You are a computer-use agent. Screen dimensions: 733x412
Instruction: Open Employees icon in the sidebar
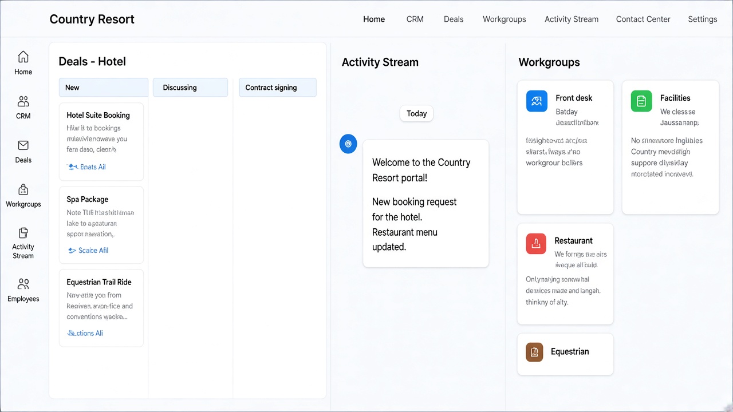[x=23, y=284]
